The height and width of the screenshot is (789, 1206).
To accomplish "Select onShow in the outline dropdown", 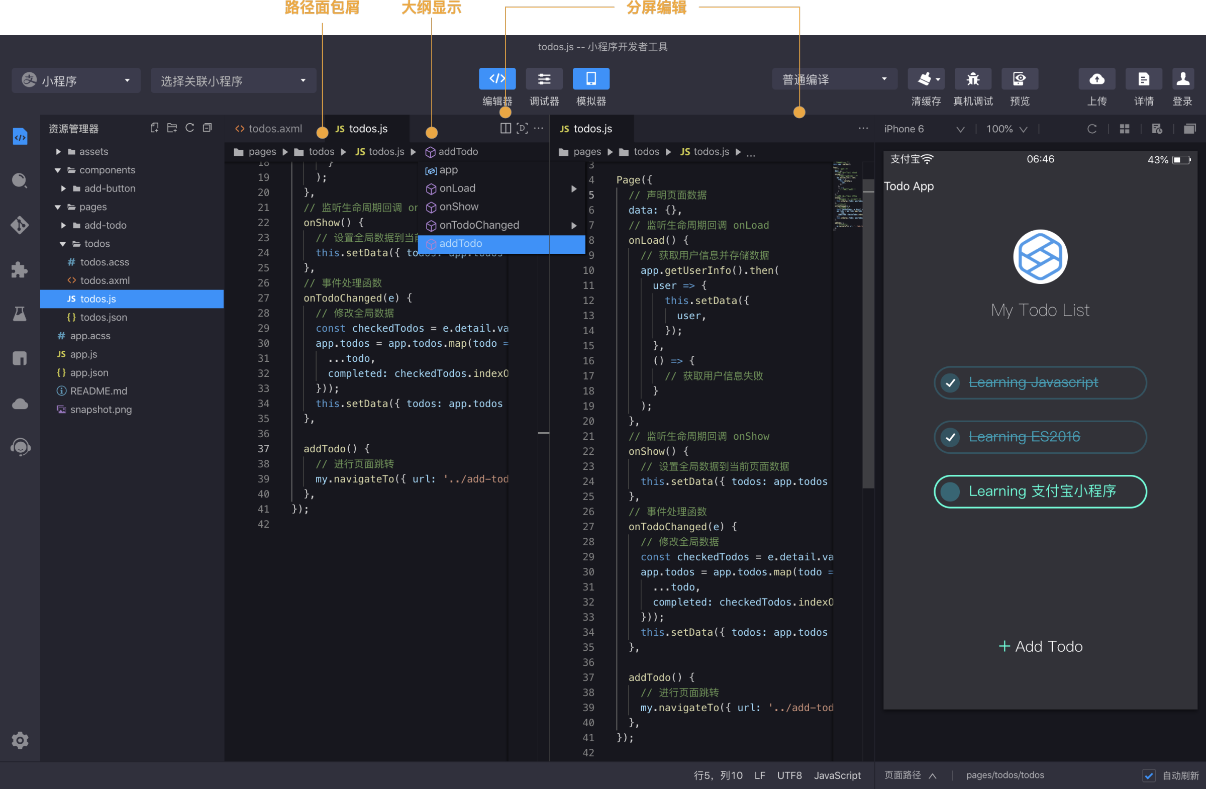I will point(501,207).
